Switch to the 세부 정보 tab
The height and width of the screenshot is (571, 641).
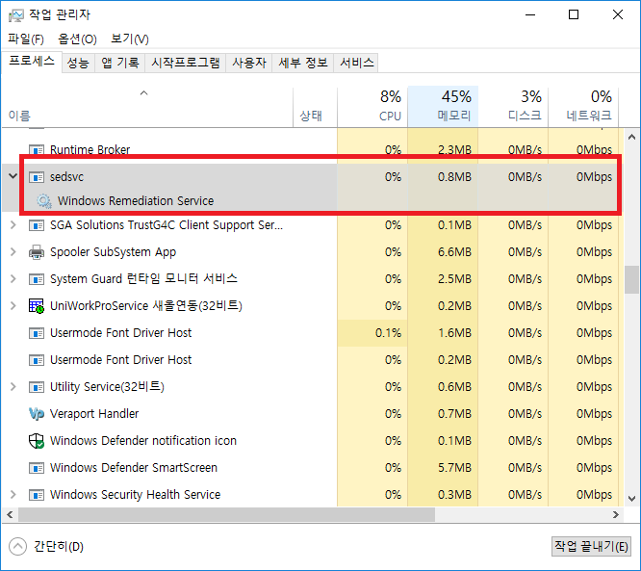click(303, 63)
